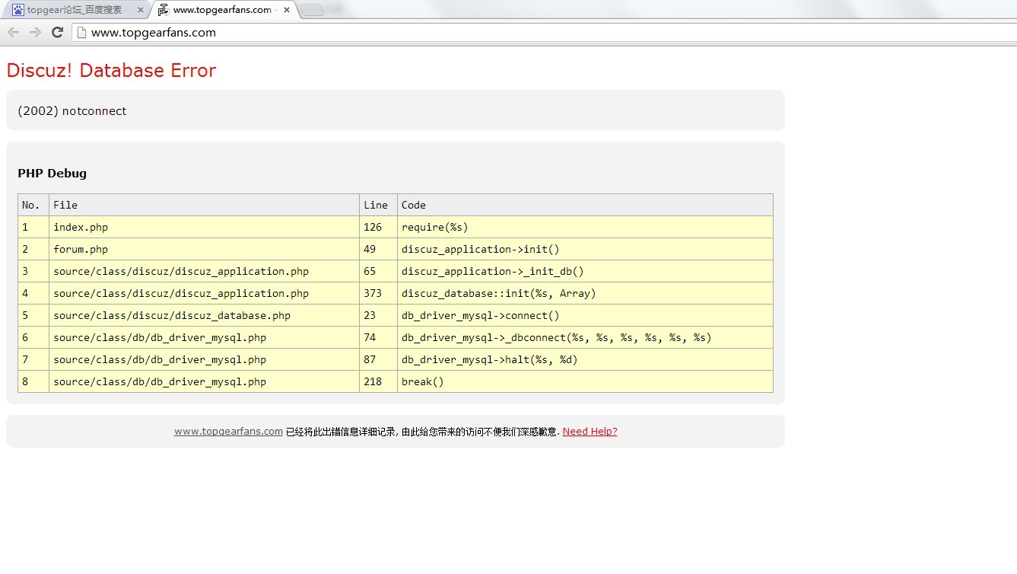The height and width of the screenshot is (574, 1017).
Task: Click the browser Forward arrow
Action: 35,32
